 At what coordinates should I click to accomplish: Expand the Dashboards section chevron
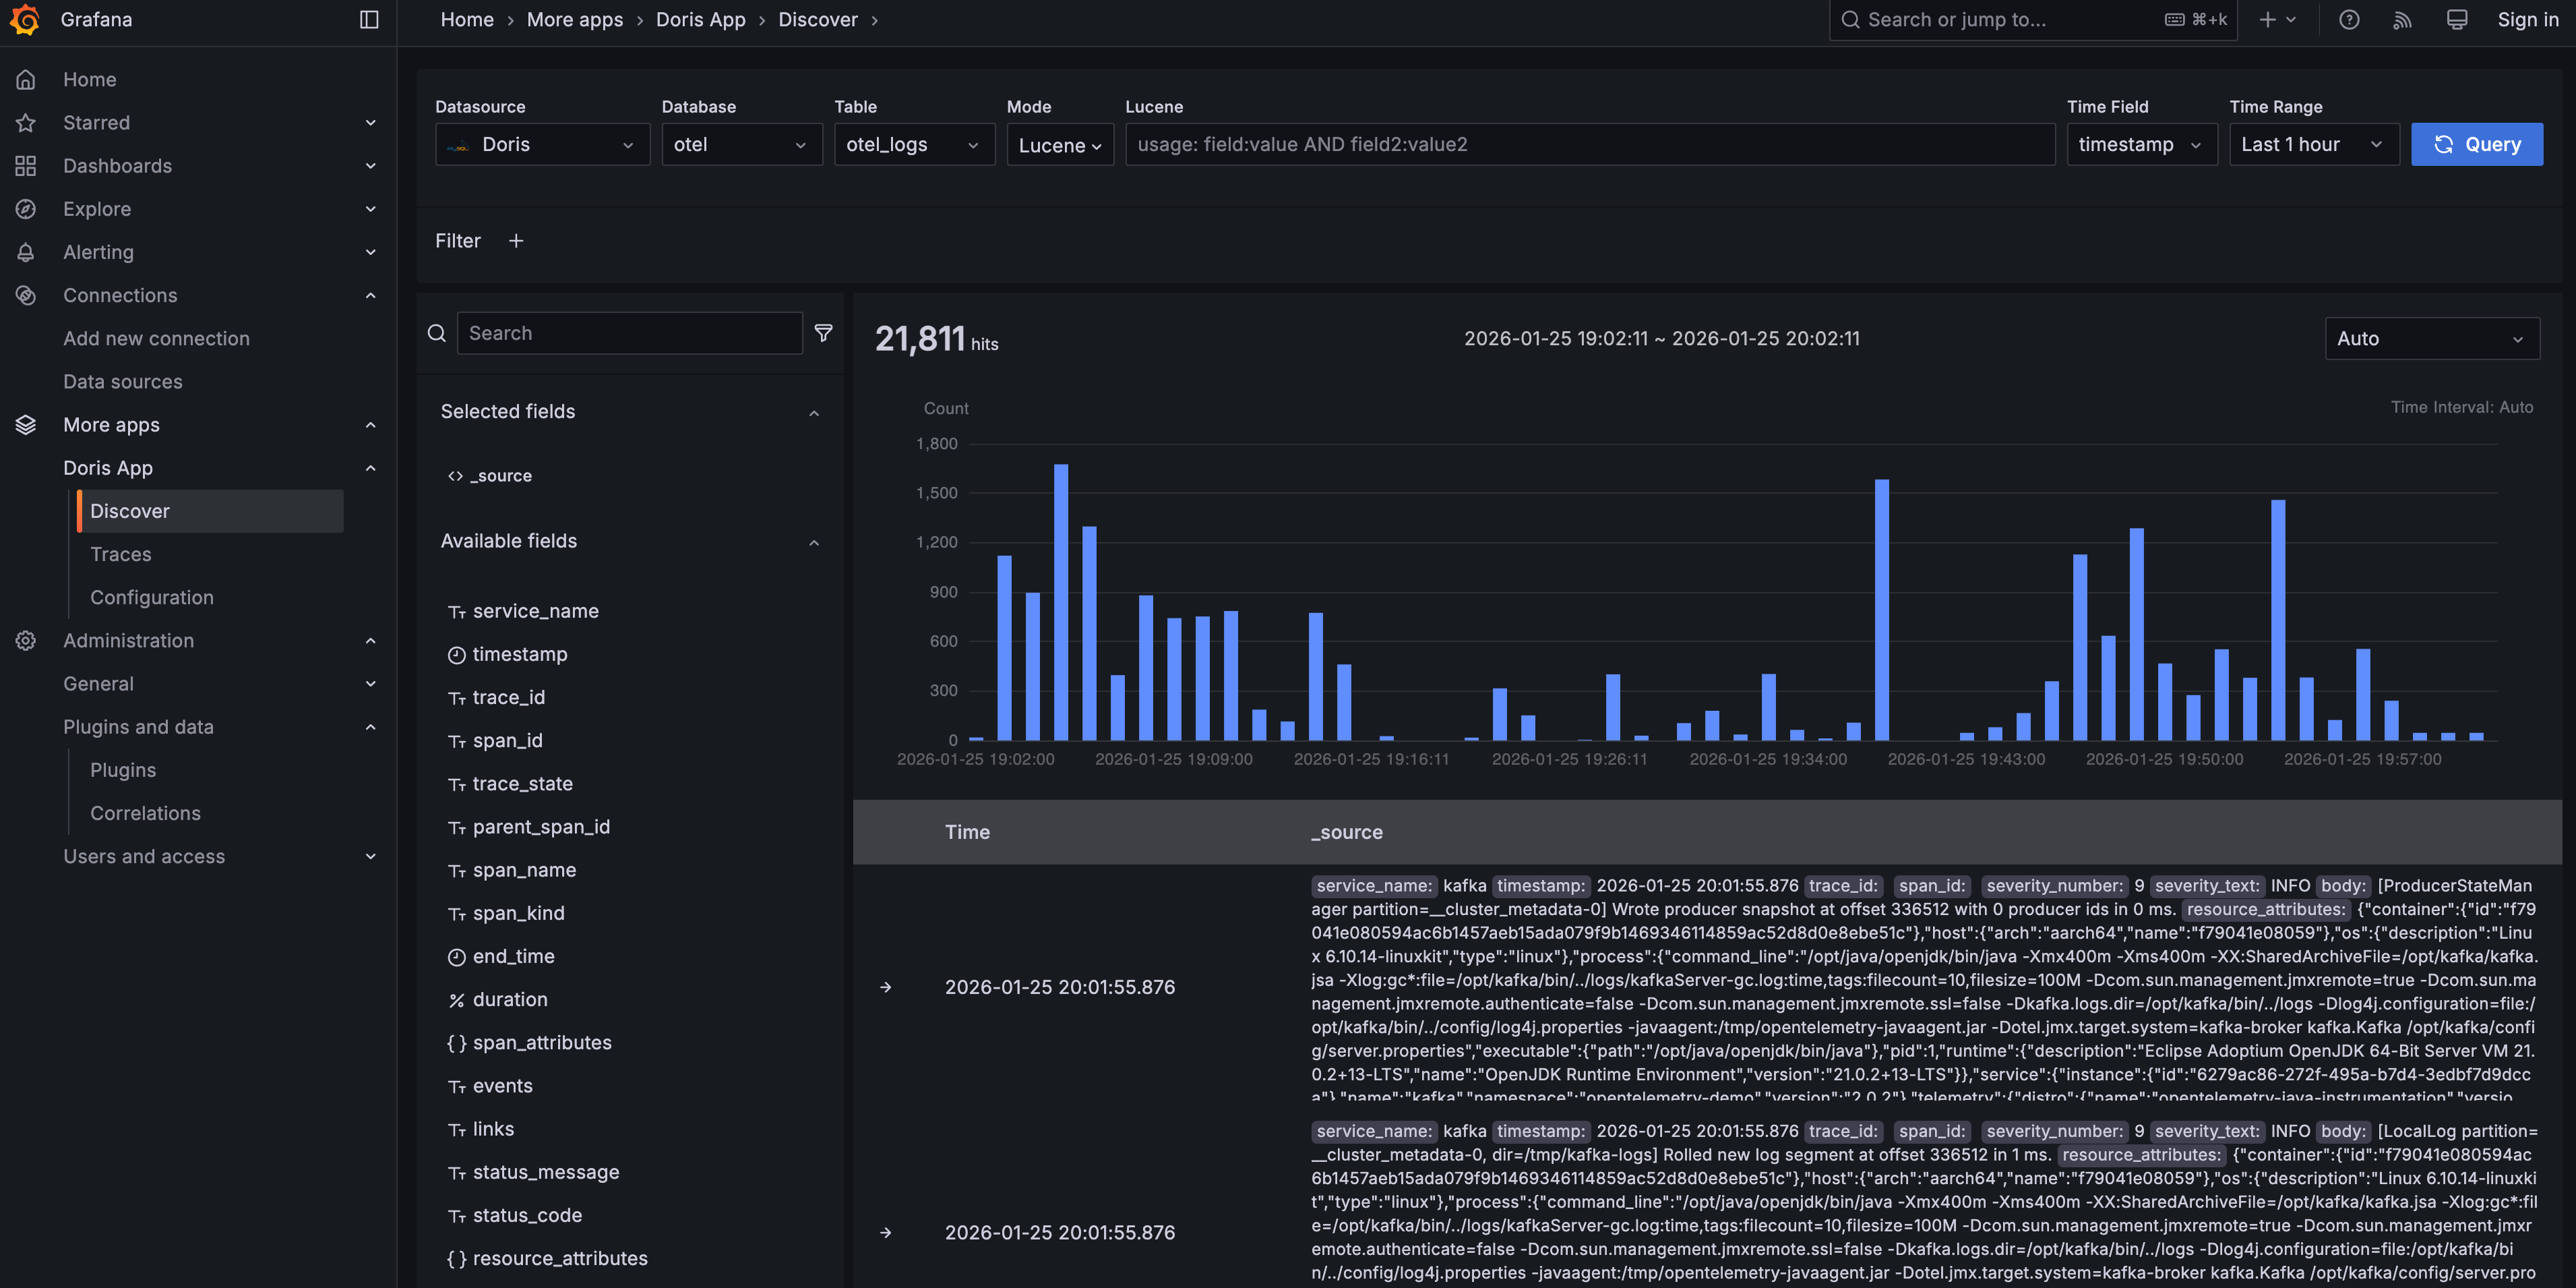point(370,165)
